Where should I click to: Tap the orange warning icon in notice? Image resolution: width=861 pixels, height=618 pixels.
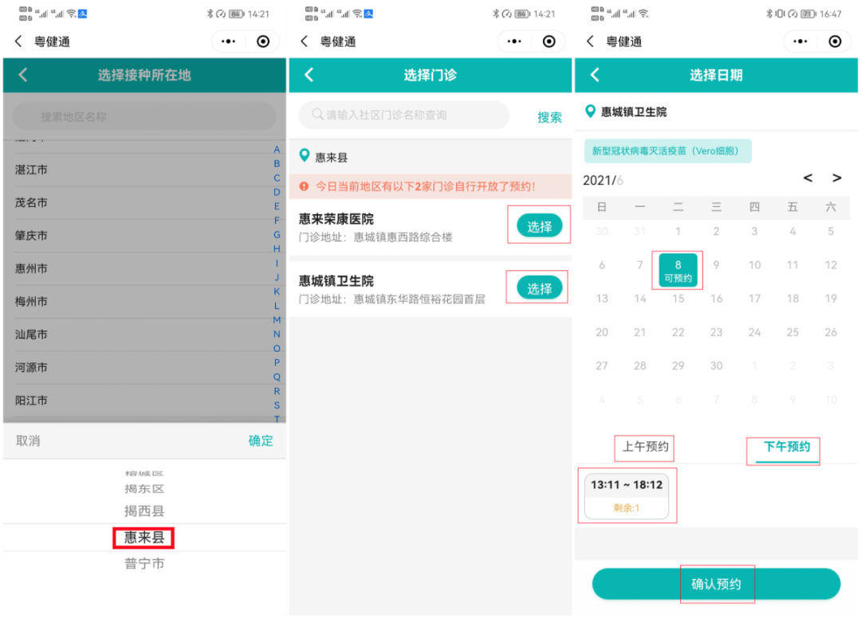304,186
